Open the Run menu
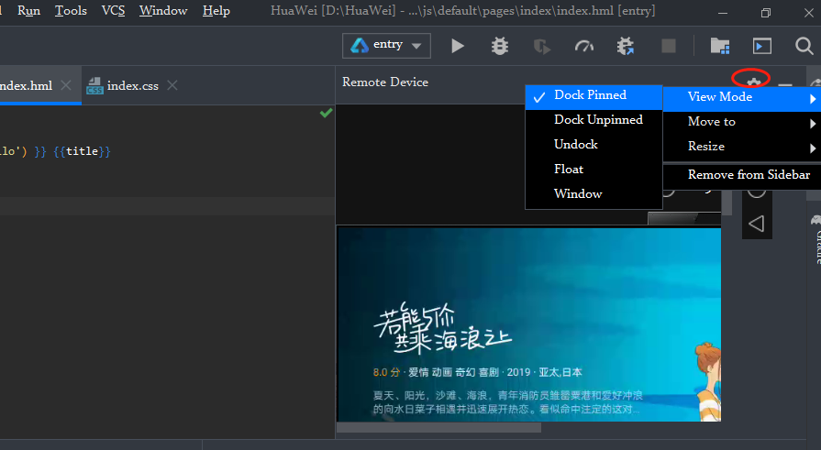Image resolution: width=821 pixels, height=450 pixels. [28, 11]
